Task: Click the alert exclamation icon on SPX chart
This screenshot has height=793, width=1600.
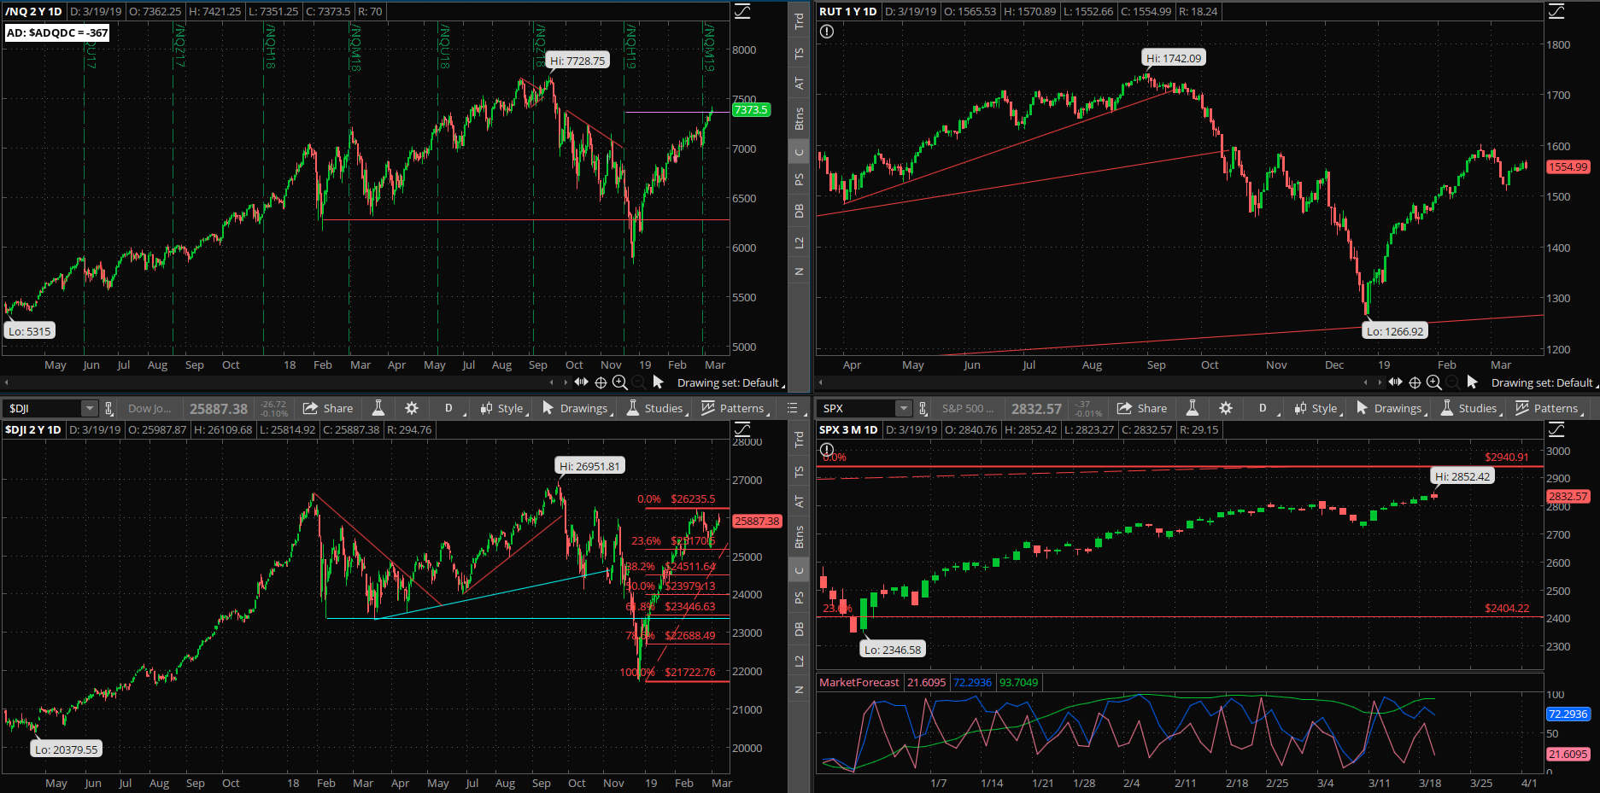Action: point(826,450)
